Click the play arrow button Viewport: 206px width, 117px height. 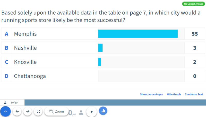92,112
